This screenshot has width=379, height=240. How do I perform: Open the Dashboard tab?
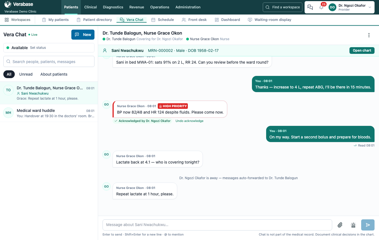227,20
